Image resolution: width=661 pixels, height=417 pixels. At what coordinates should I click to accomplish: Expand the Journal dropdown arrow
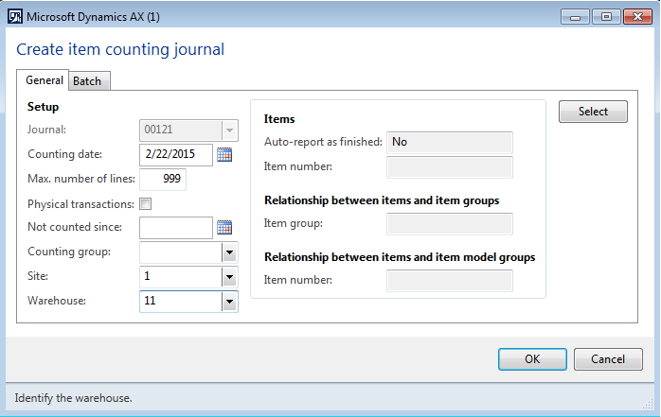coord(230,130)
